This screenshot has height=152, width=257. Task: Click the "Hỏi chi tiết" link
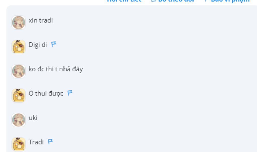[124, 1]
